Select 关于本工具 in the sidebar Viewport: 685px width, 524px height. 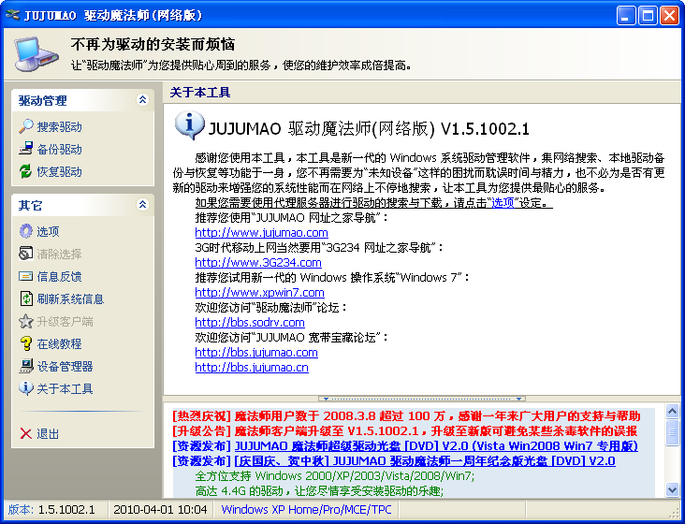tap(65, 388)
